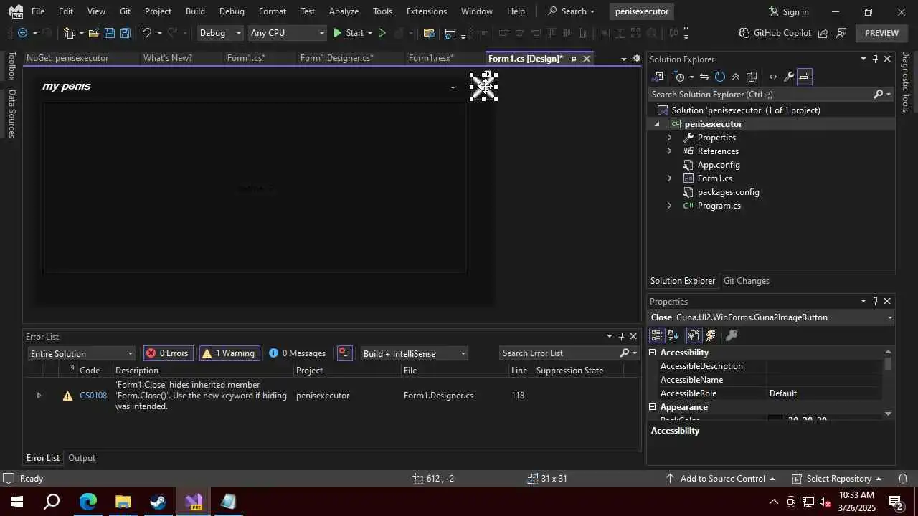Click the Solution Explorer search magnifier icon
918x516 pixels.
(x=878, y=94)
